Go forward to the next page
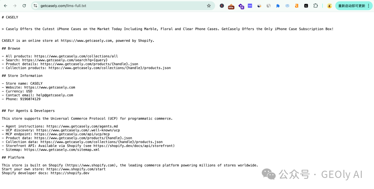Viewport: 374px width, 189px height. coord(15,6)
